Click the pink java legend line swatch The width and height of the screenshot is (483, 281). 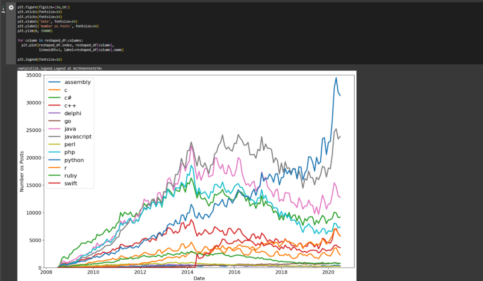(55, 128)
